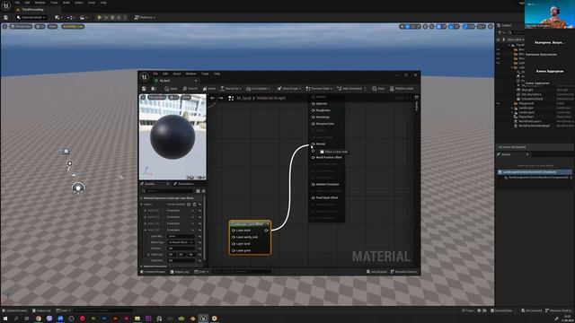Open Help menu in Material Editor
The image size is (575, 323).
pos(217,74)
